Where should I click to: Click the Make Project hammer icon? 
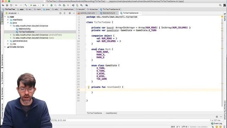point(26,5)
